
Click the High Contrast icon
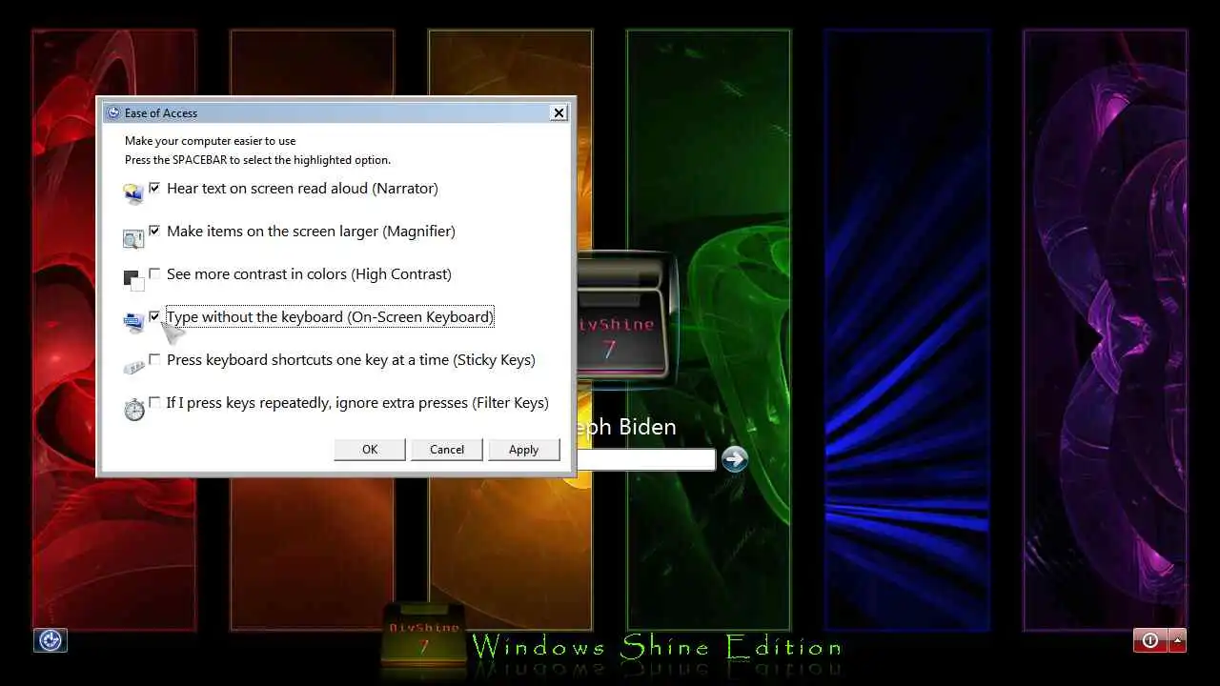[133, 281]
